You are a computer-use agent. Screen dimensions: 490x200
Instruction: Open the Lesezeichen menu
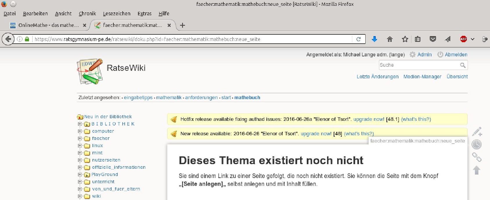point(117,14)
